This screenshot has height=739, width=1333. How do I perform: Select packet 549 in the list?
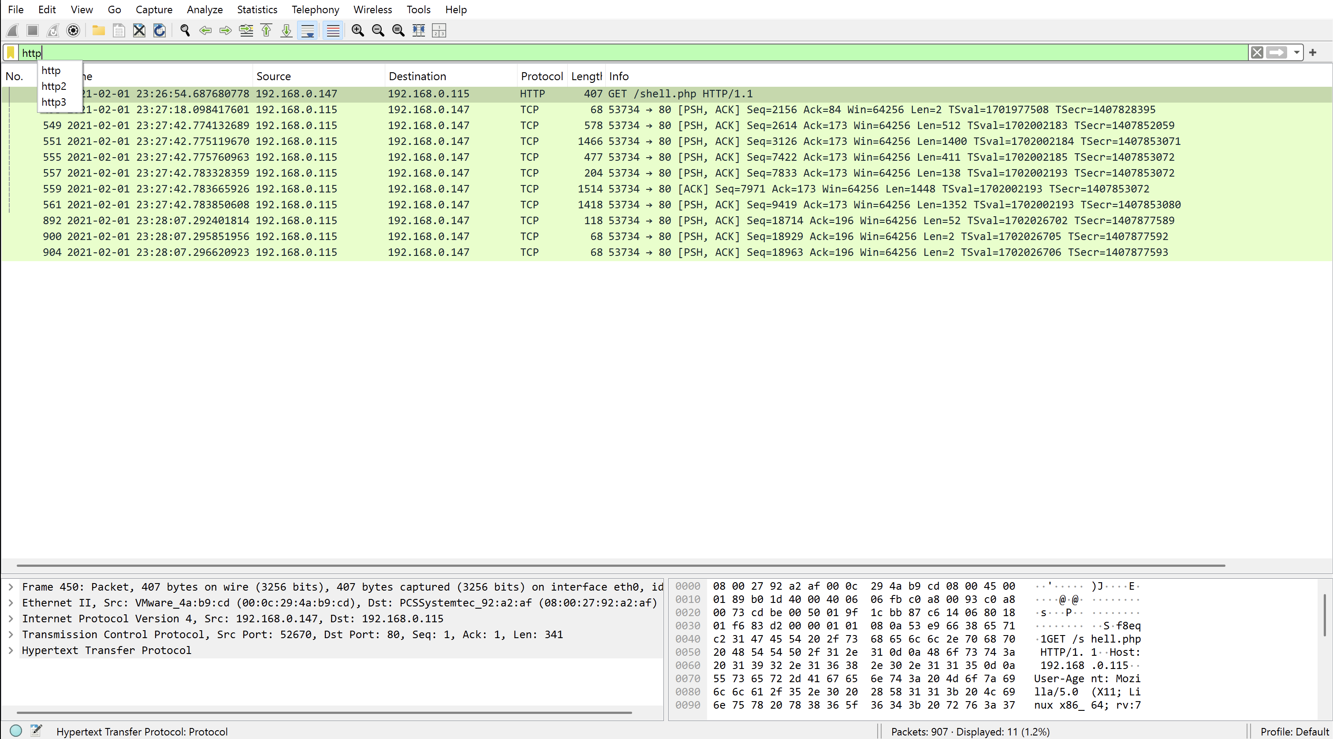click(666, 125)
